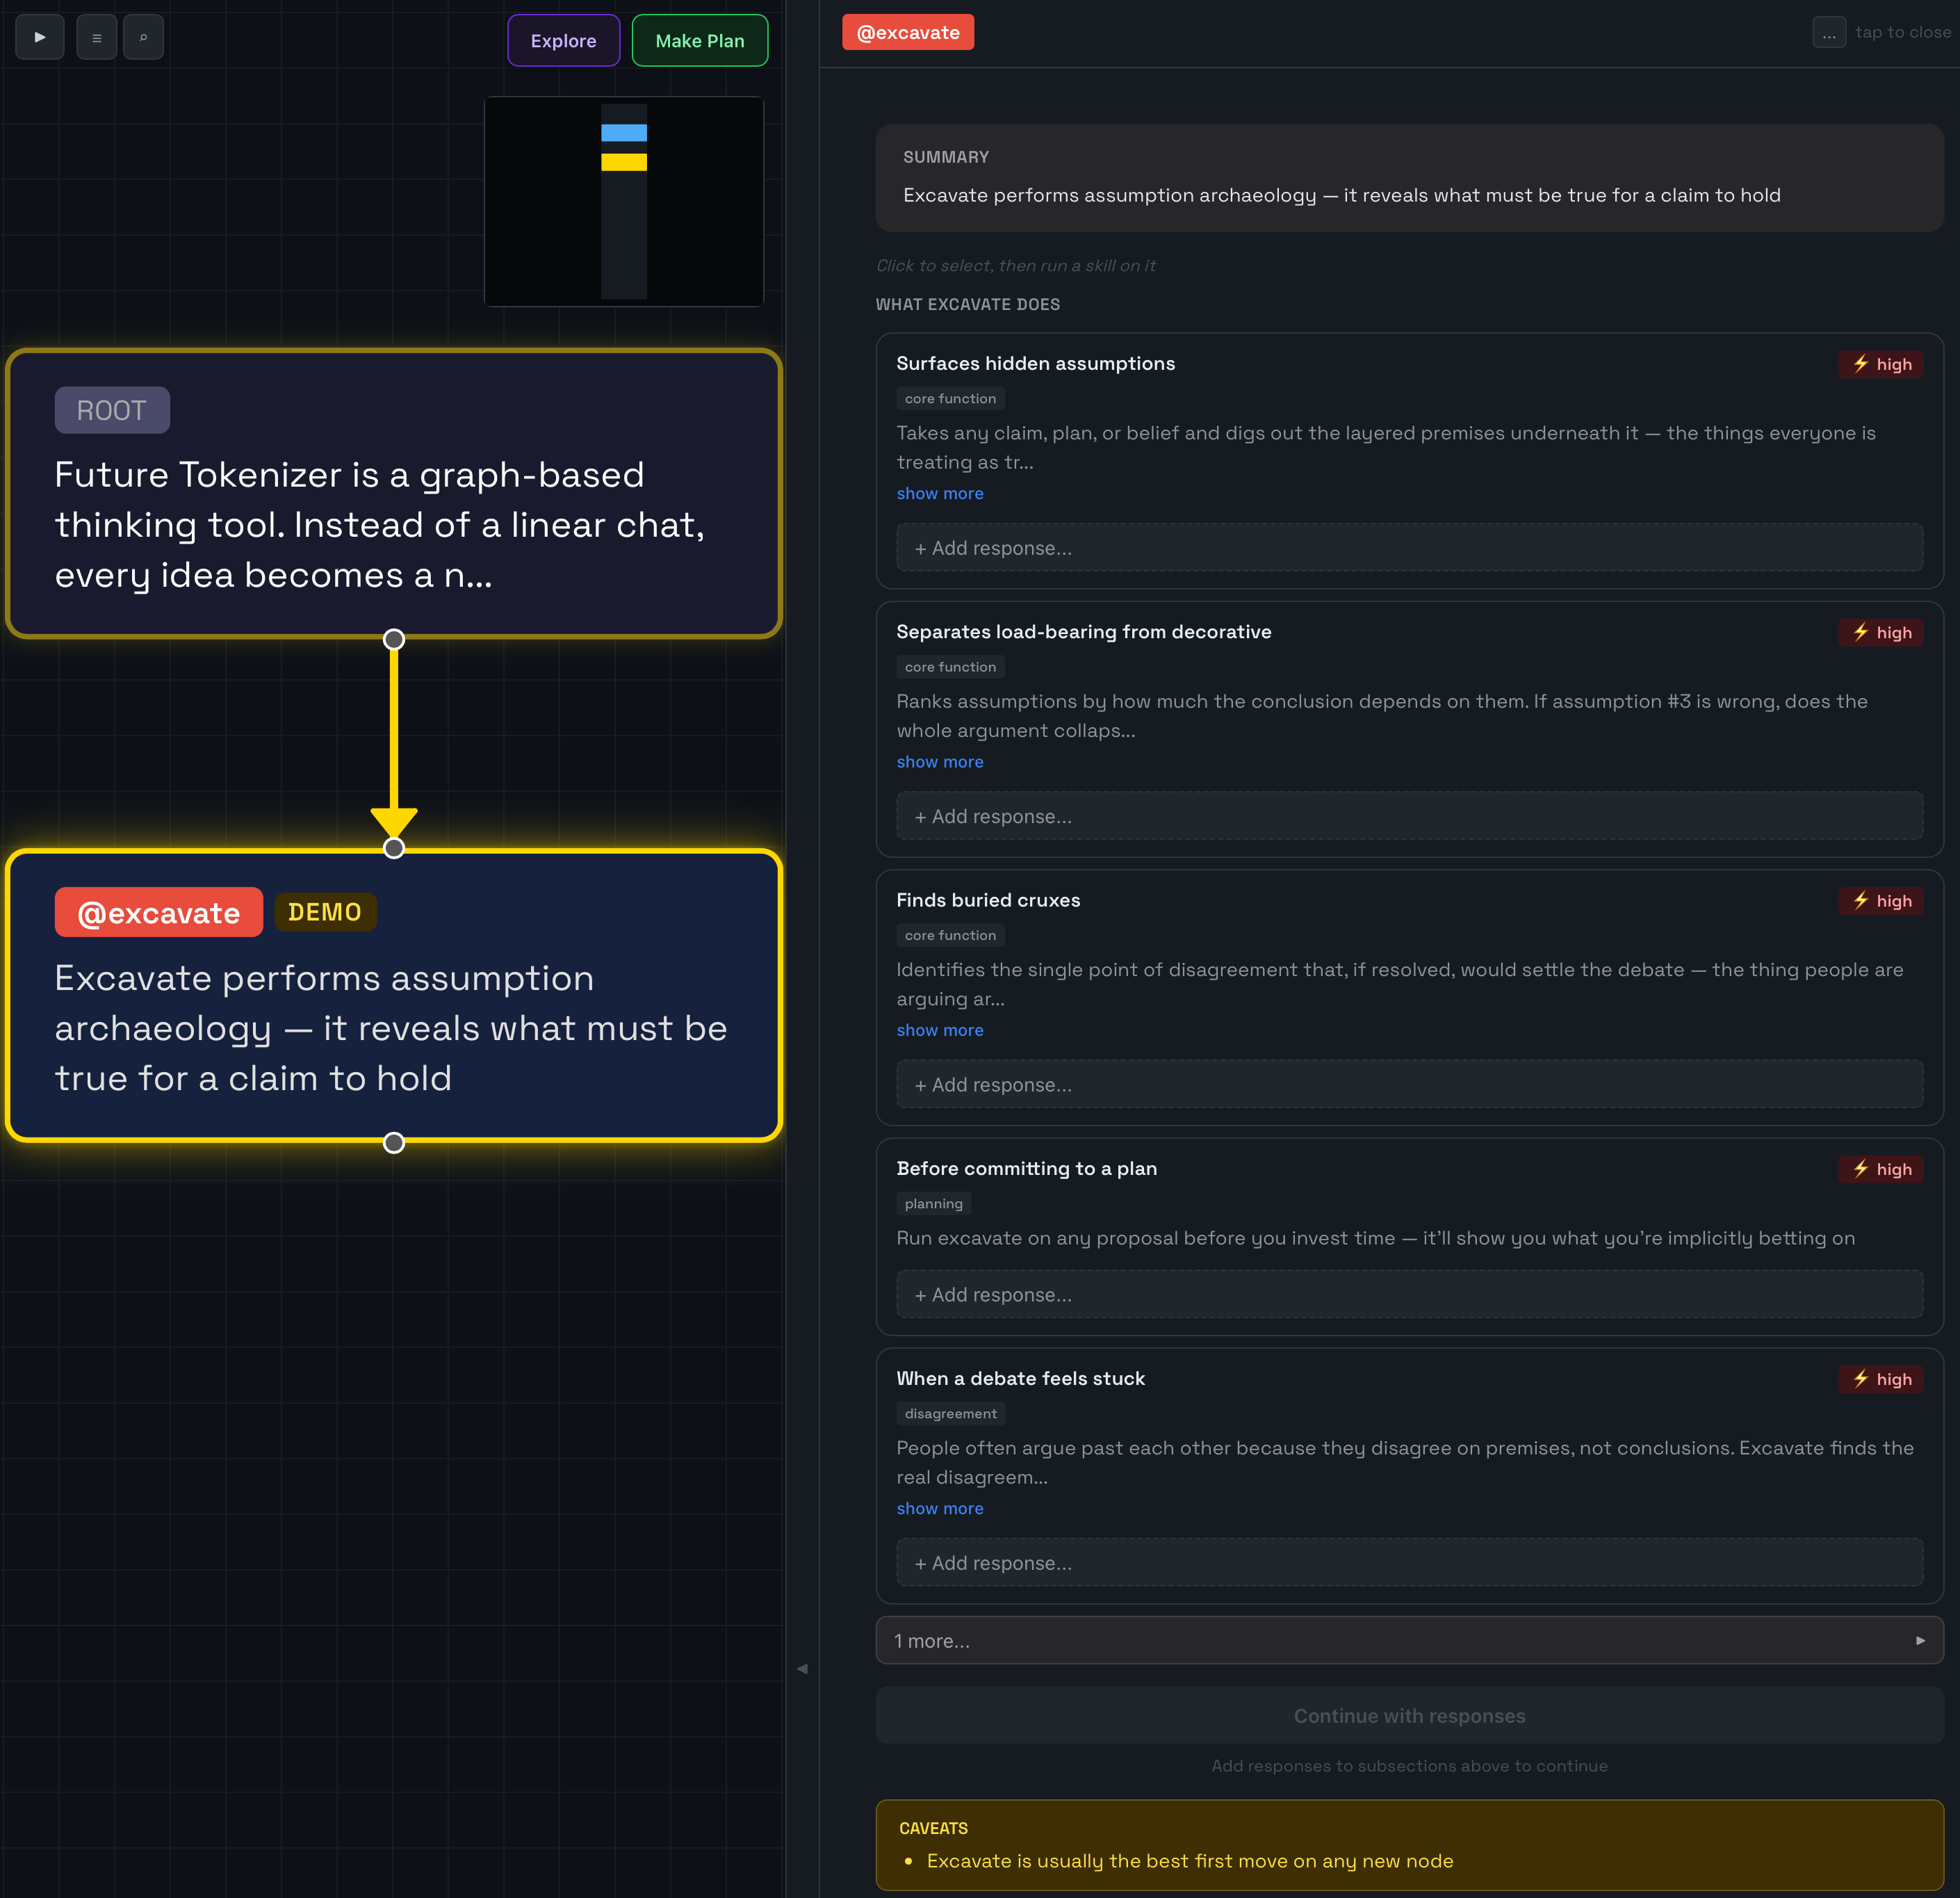Collapse the side panel with left arrow handle
The width and height of the screenshot is (1960, 1898).
click(802, 1668)
